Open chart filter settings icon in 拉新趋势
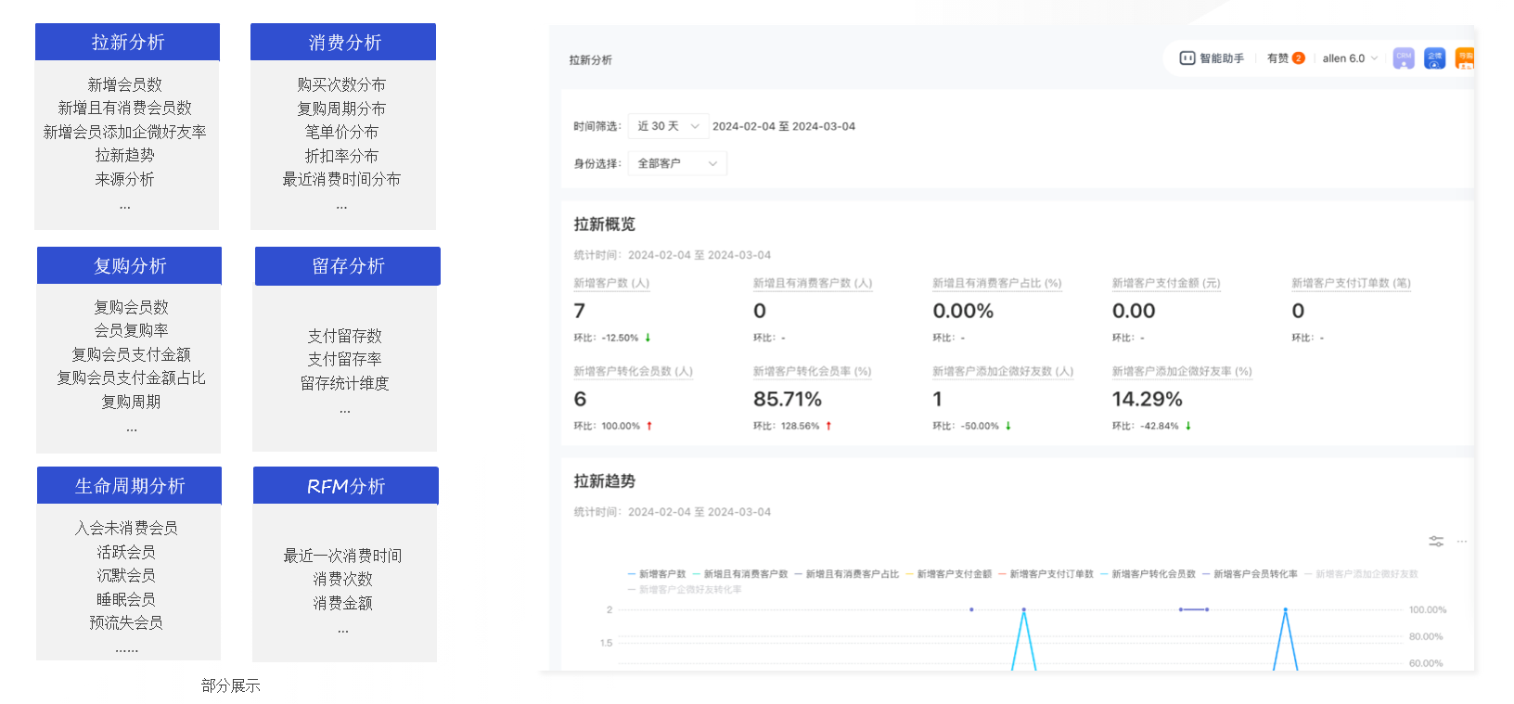Screen dimensions: 1514x704 1436,541
